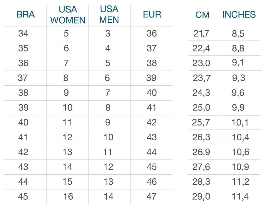Select the 9,3 INCHES value
Viewport: 269px width, 207px height.
point(238,78)
